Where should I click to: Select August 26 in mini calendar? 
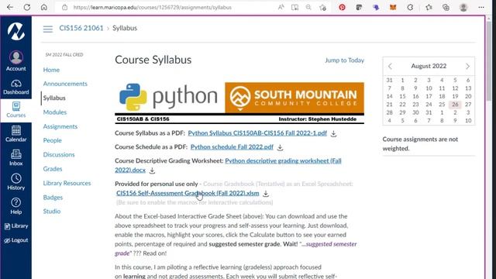click(x=455, y=104)
